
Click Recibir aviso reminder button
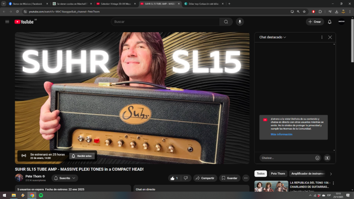pos(82,156)
